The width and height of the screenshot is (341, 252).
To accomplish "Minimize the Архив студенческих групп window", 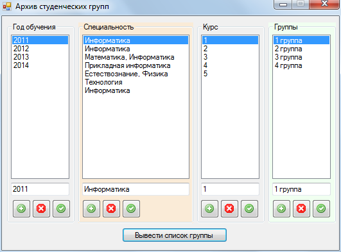I will point(283,4).
